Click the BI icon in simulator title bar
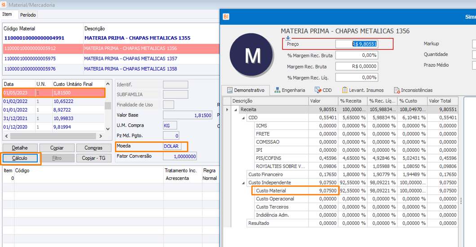 (226, 17)
